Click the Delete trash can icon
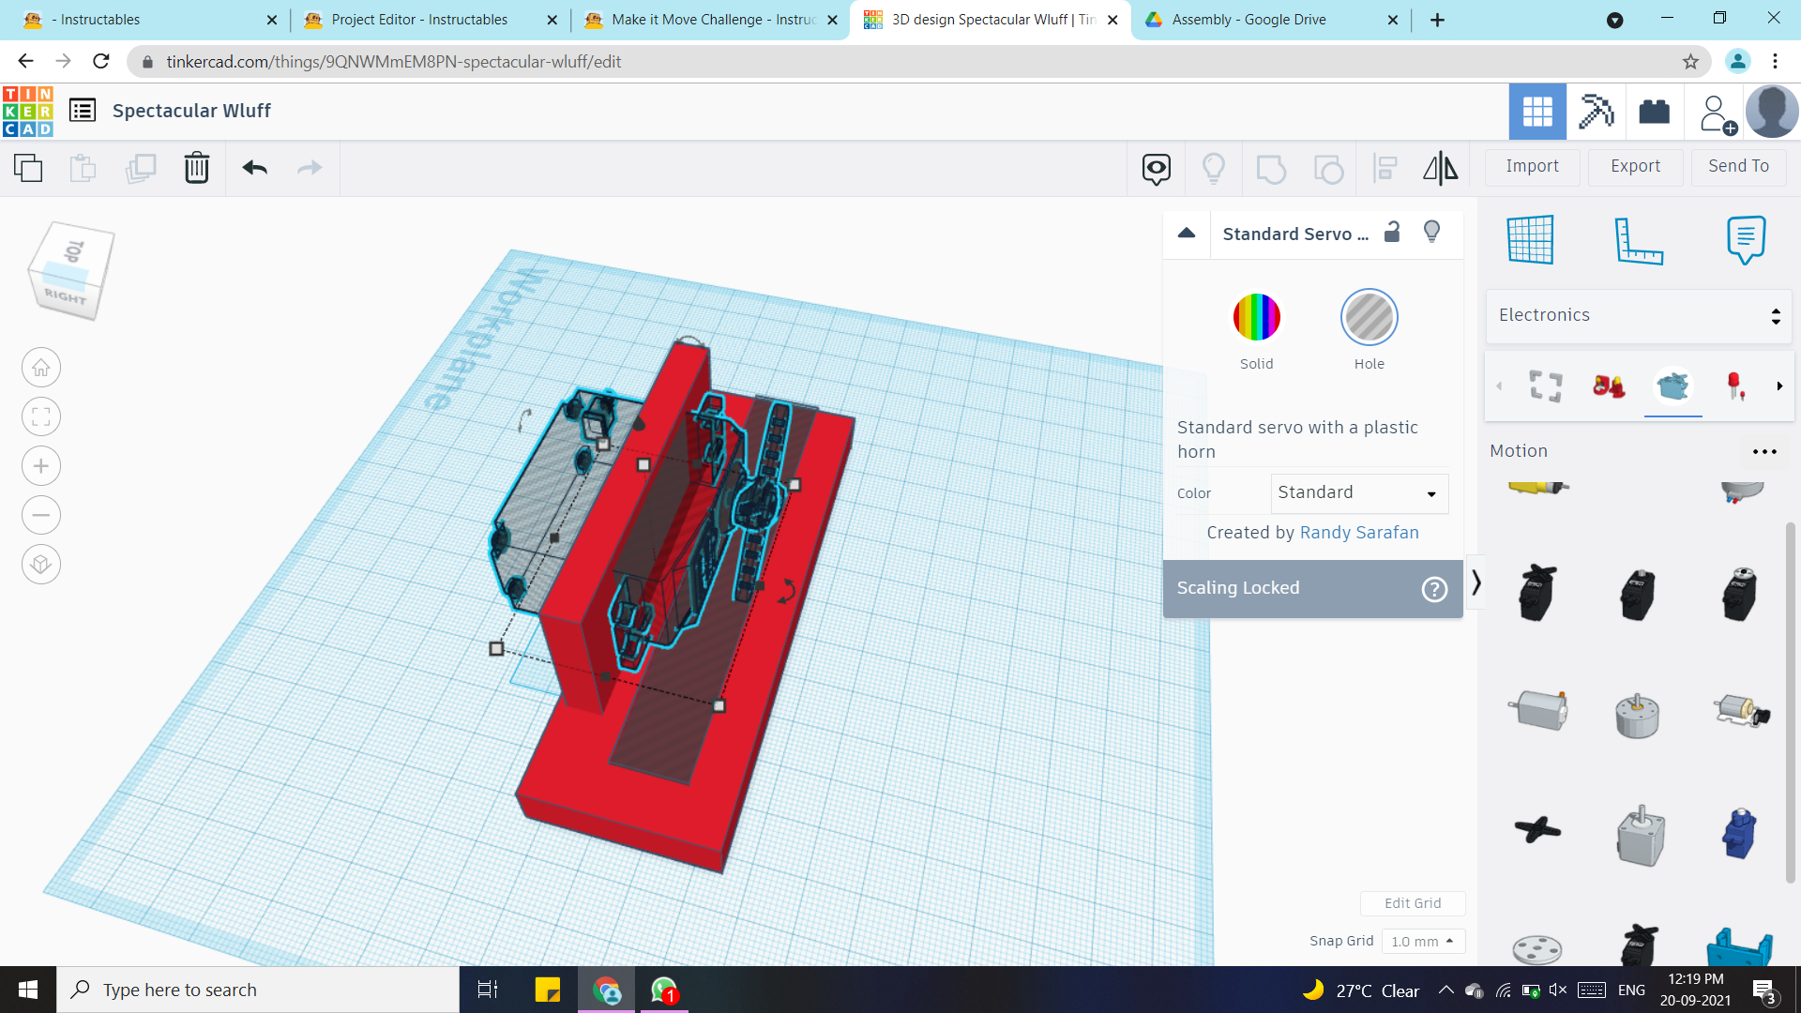Image resolution: width=1801 pixels, height=1013 pixels. pos(196,168)
